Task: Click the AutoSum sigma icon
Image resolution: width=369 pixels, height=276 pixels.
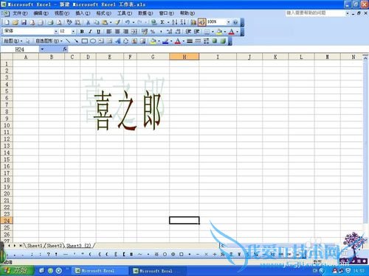Action: click(x=162, y=22)
